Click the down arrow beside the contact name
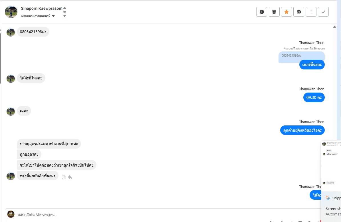Image resolution: width=341 pixels, height=222 pixels. coord(65,16)
